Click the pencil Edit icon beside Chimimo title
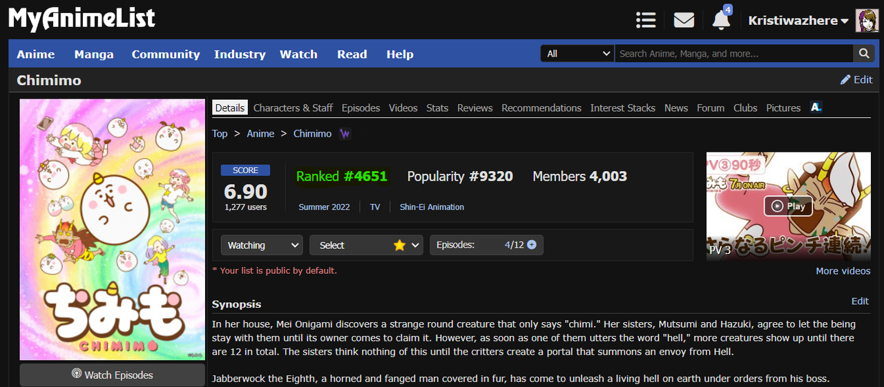Image resolution: width=884 pixels, height=387 pixels. pyautogui.click(x=845, y=80)
